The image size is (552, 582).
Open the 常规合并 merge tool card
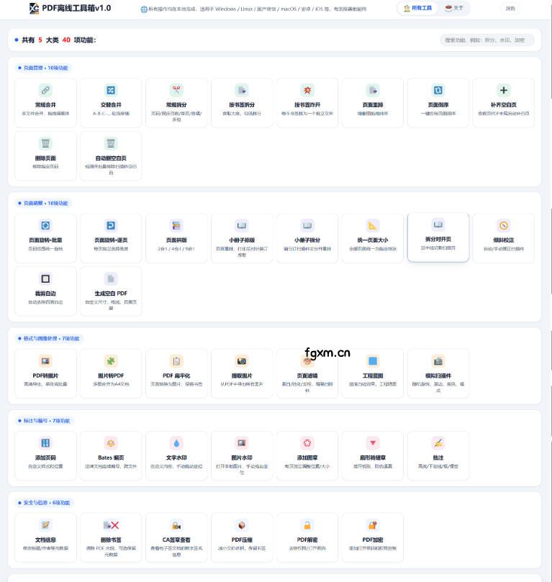[45, 103]
